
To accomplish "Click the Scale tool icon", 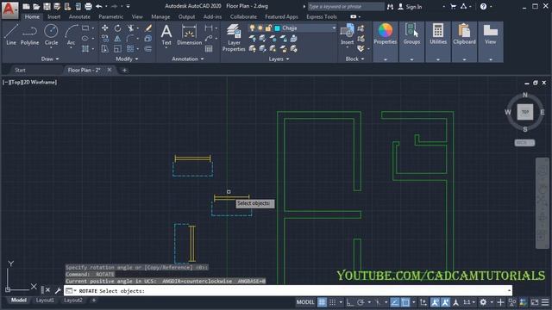I will pyautogui.click(x=117, y=48).
